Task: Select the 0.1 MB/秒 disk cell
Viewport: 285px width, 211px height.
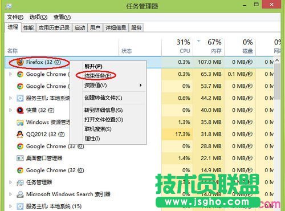Action: (x=241, y=74)
